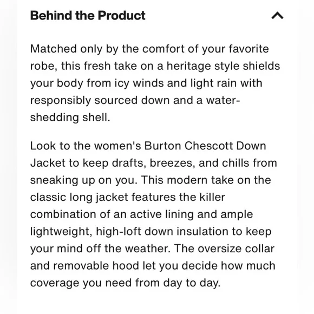Collapse the Behind the Product section chevron
The height and width of the screenshot is (314, 314).
click(x=277, y=15)
